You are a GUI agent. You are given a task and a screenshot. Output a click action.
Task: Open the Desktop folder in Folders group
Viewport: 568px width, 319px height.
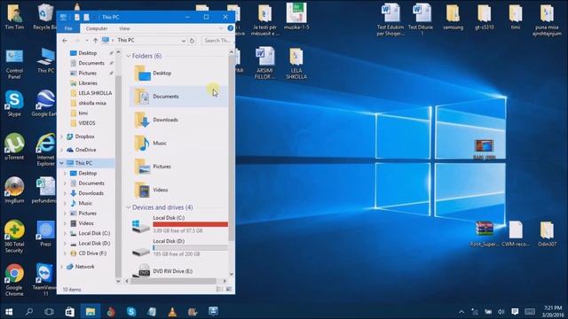[178, 73]
